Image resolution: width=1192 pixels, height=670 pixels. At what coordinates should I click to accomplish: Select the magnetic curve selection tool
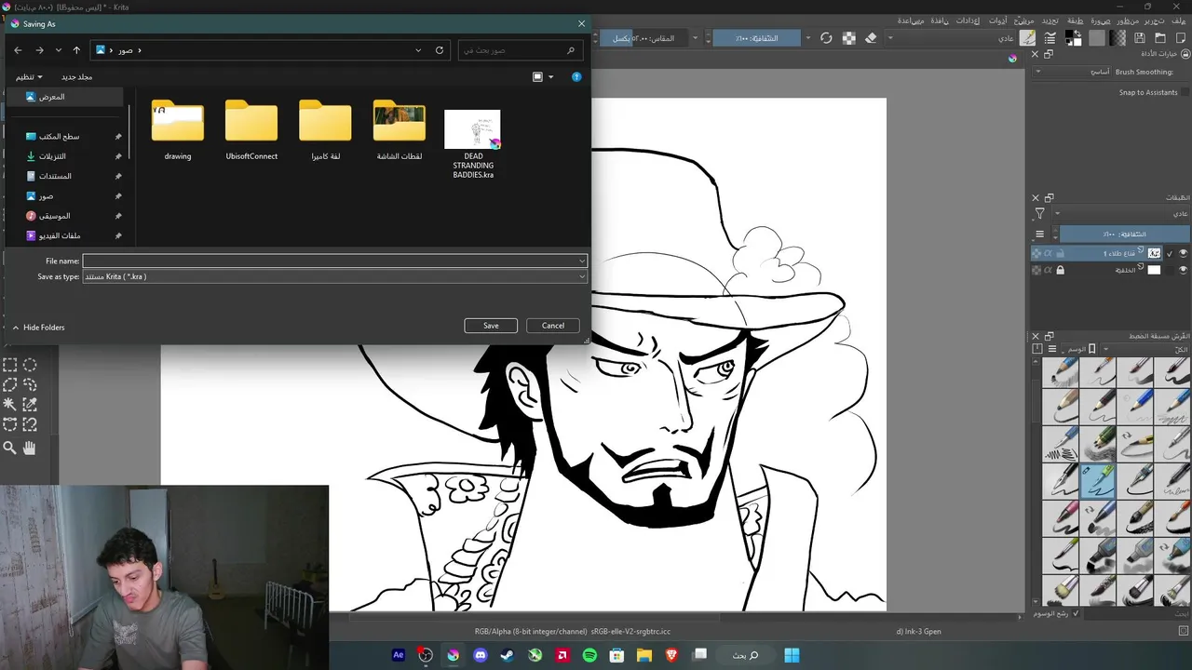coord(30,423)
